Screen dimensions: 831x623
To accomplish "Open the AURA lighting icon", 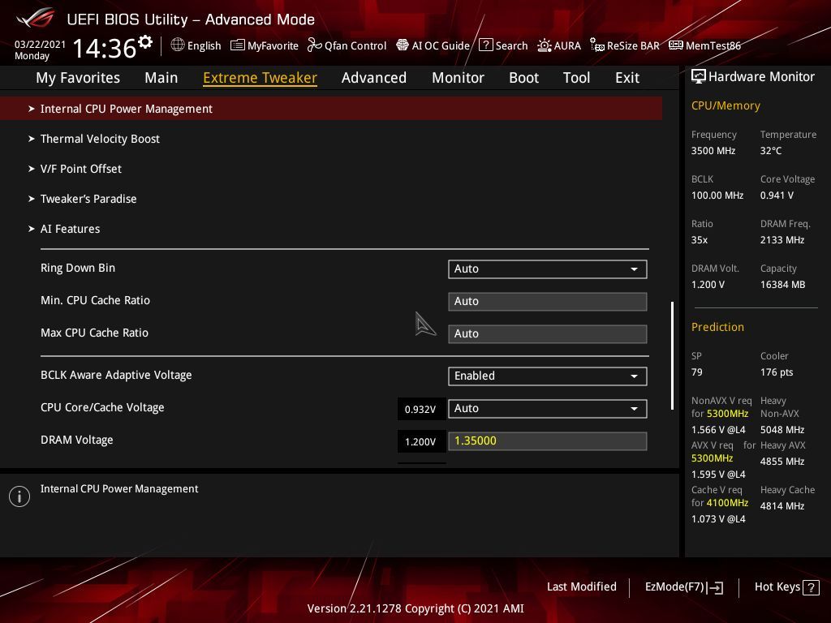I will coord(545,45).
